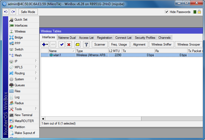Viewport: 205px width, 140px height.
Task: Launch New Terminal
Action: pyautogui.click(x=24, y=115)
